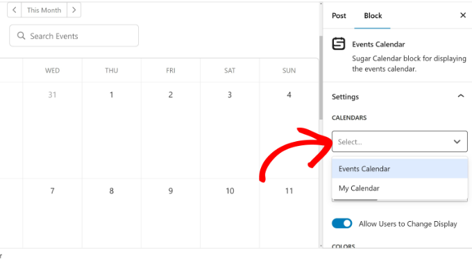The image size is (472, 260).
Task: Click the THU column header
Action: pos(111,71)
